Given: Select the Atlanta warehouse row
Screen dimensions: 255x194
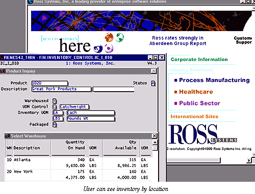Looking at the screenshot, I should 79,163.
